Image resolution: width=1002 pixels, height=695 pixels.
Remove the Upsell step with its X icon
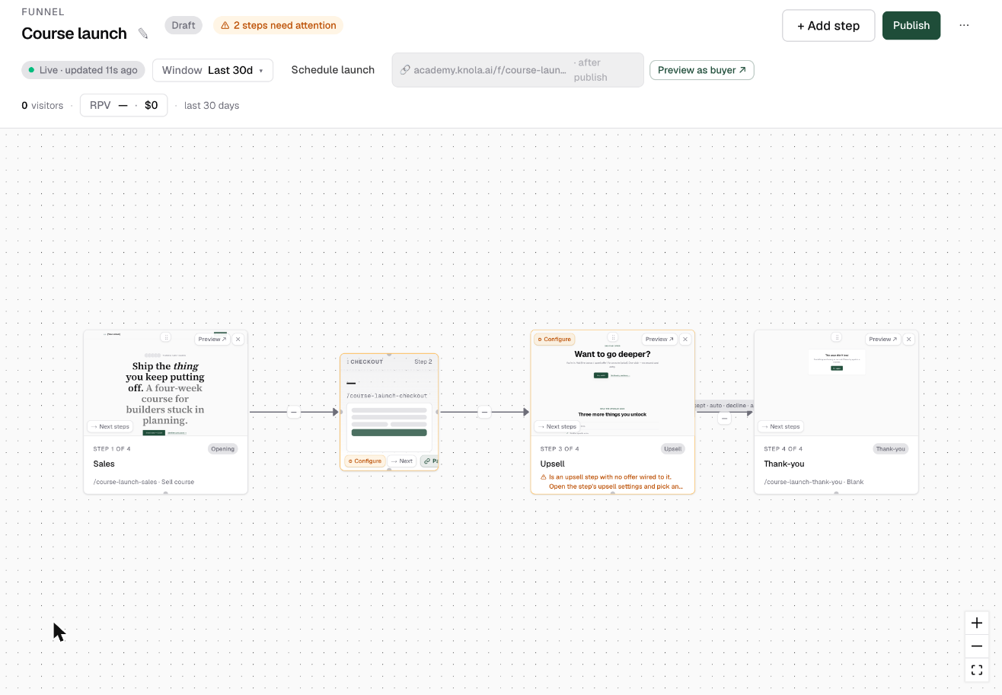pyautogui.click(x=685, y=340)
